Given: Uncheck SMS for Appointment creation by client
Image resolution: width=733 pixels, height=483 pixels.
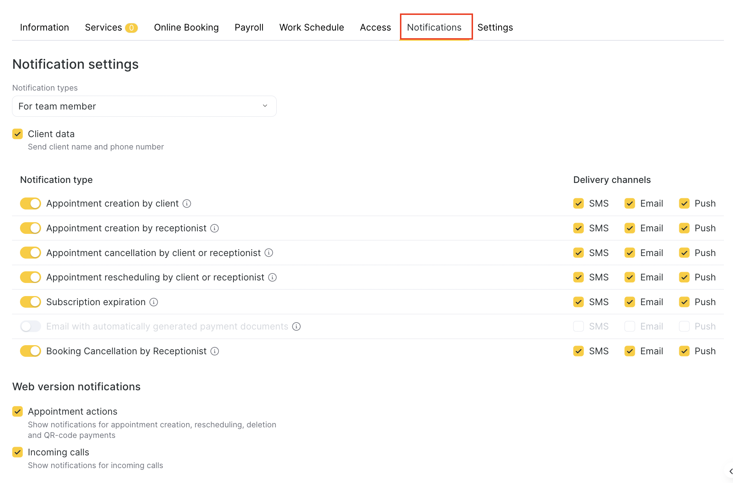Looking at the screenshot, I should point(578,203).
